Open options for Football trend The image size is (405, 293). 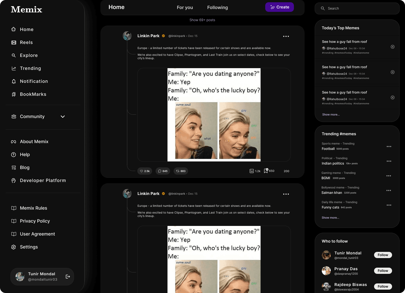389,146
